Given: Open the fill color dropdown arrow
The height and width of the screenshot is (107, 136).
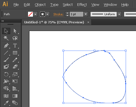Looking at the screenshot, I should coord(35,14).
